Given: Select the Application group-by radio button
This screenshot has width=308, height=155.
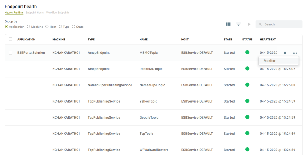Looking at the screenshot, I should (7, 27).
